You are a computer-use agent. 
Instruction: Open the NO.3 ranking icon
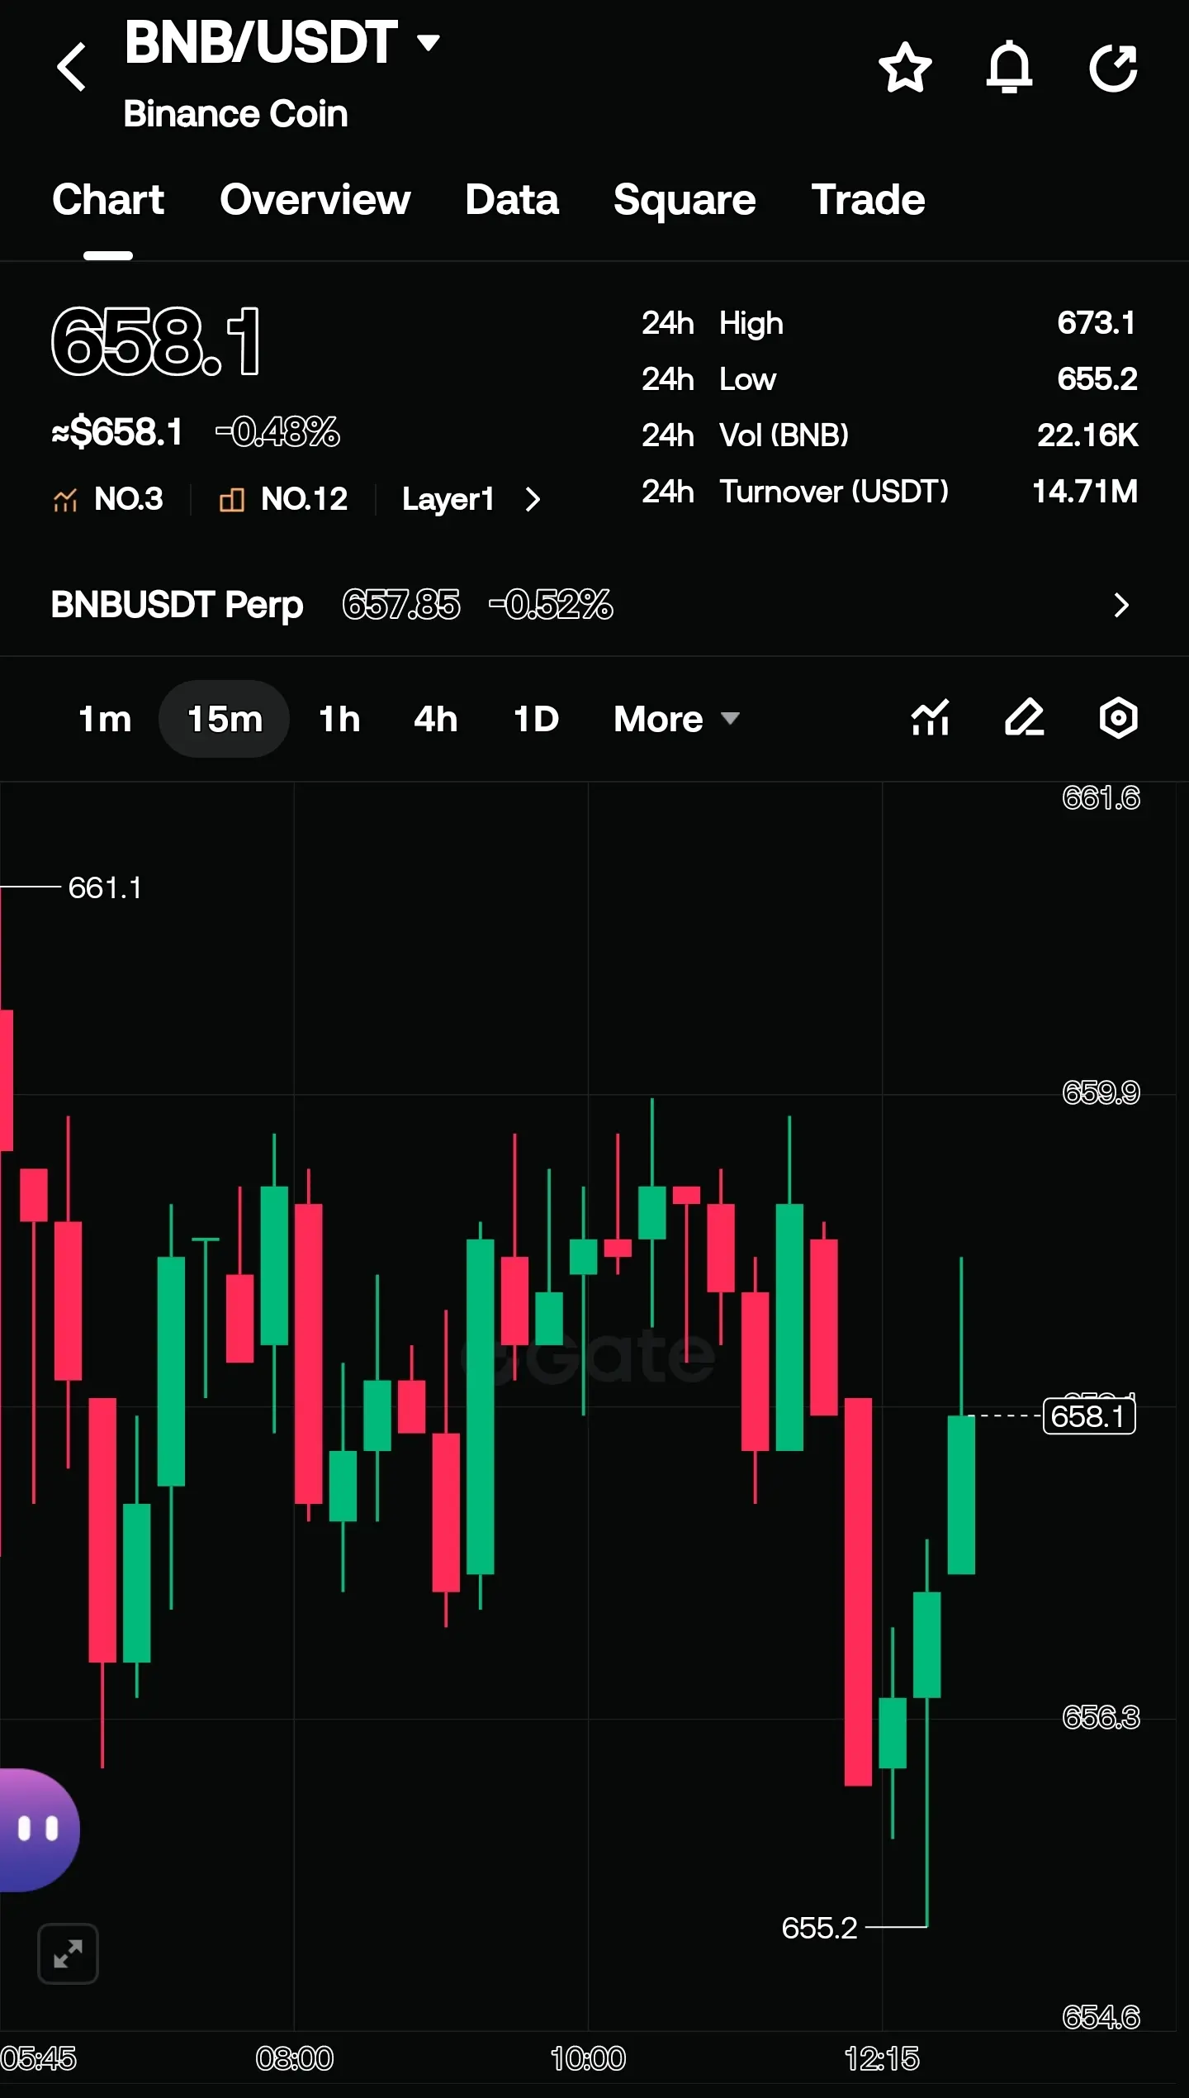click(x=65, y=499)
